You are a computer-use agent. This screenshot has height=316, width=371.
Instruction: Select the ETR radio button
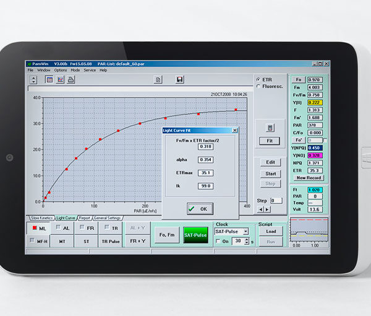point(258,80)
